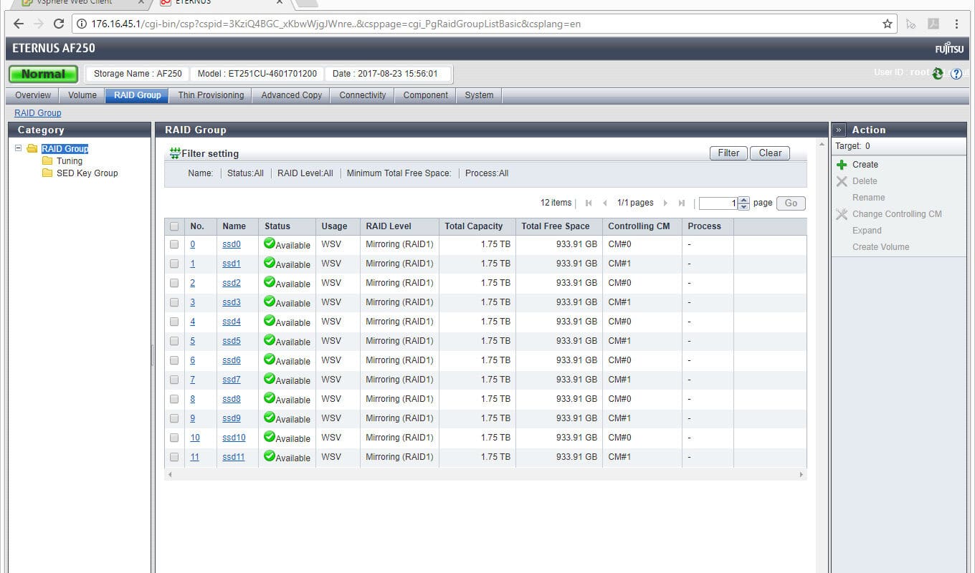Select SED Key Group in the tree
The width and height of the screenshot is (975, 573).
coord(87,173)
